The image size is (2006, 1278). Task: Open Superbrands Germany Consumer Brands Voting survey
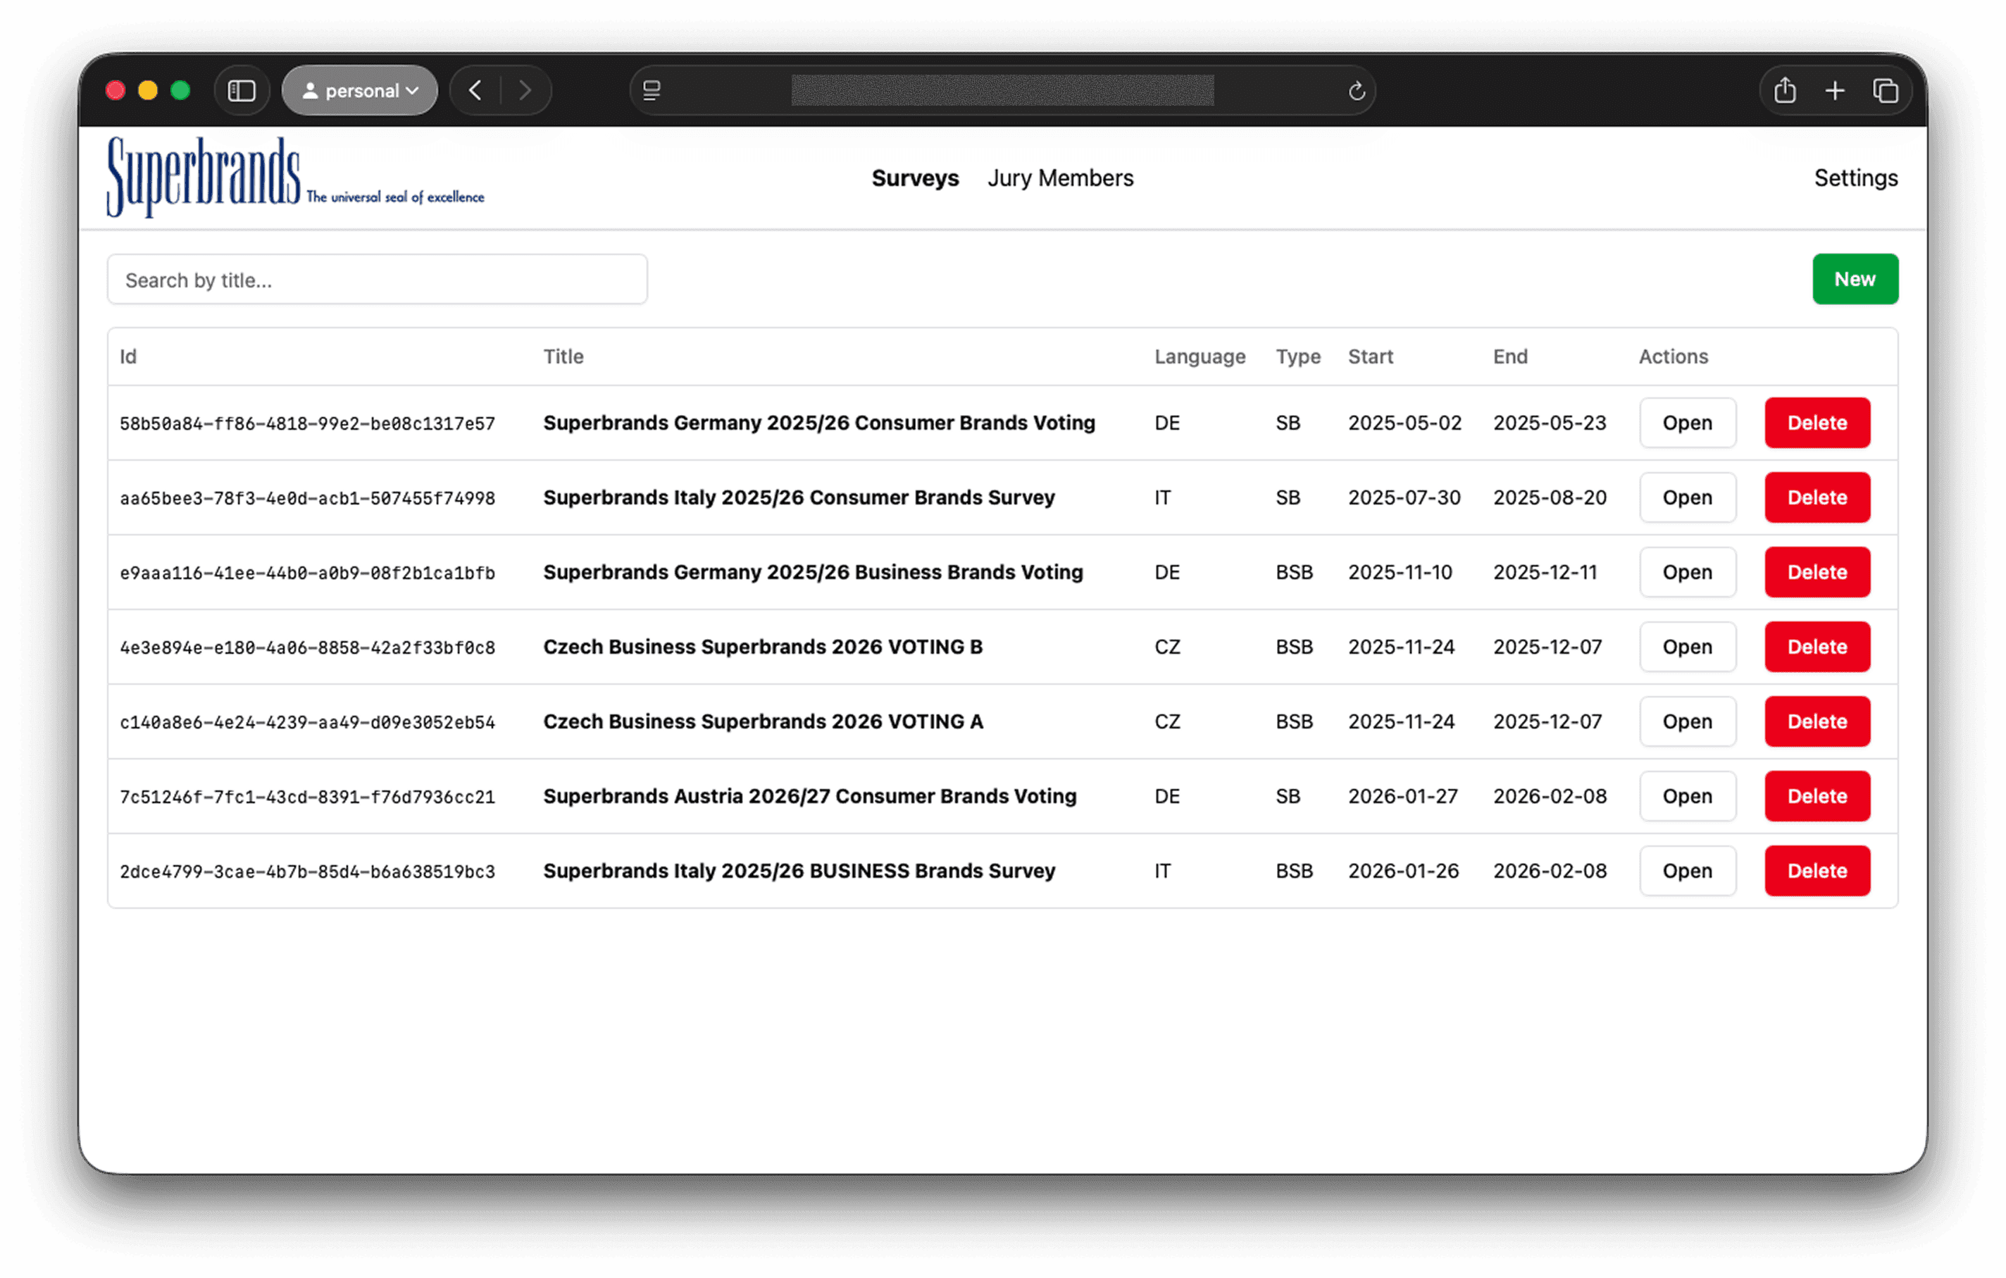pyautogui.click(x=1687, y=423)
